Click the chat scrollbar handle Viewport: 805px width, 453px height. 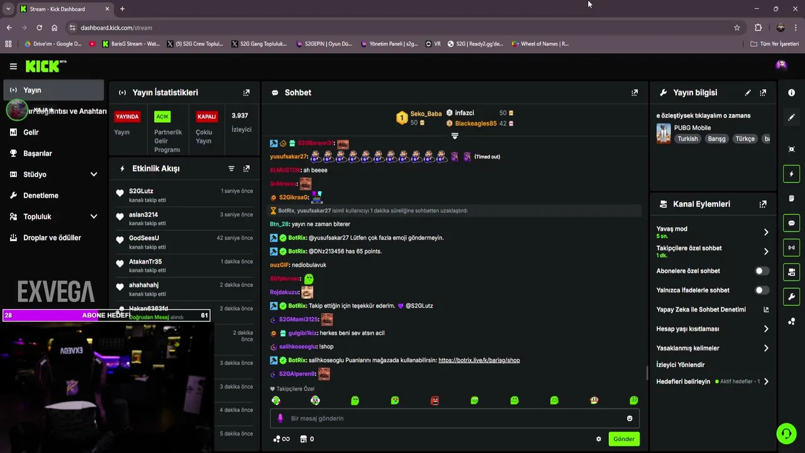pos(647,373)
